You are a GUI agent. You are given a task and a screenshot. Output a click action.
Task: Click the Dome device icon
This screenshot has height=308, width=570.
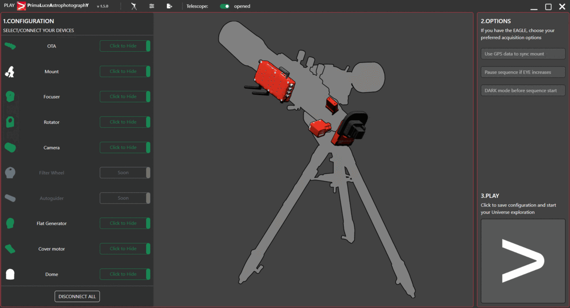[x=10, y=274]
